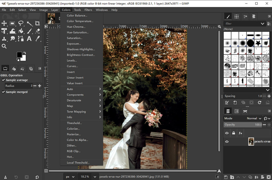Image resolution: width=272 pixels, height=180 pixels.
Task: Toggle the layer fx effects column
Action: pyautogui.click(x=240, y=133)
